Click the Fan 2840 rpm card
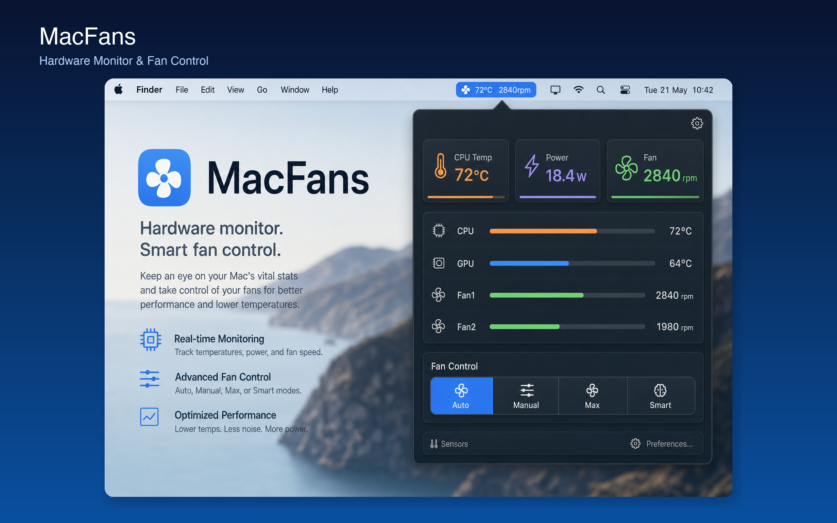The width and height of the screenshot is (837, 523). point(655,171)
